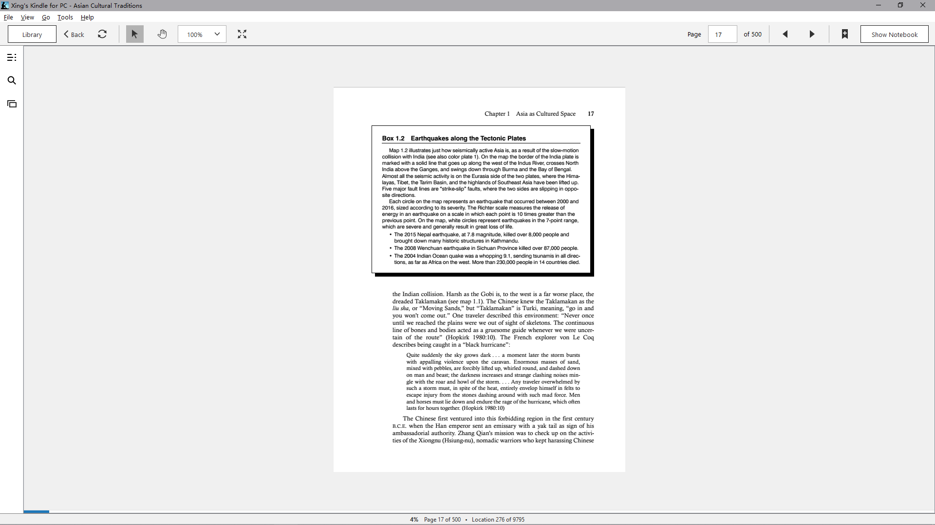
Task: Click the Library button
Action: point(32,34)
